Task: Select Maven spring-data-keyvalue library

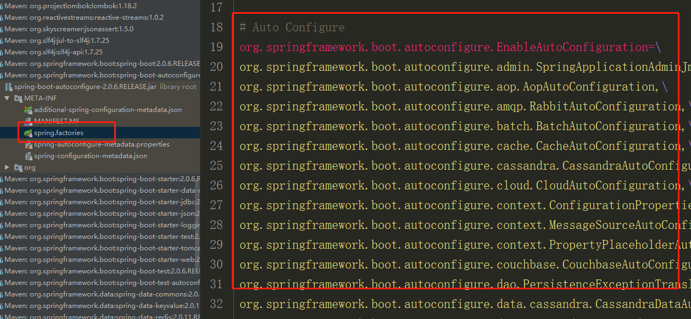Action: 102,306
